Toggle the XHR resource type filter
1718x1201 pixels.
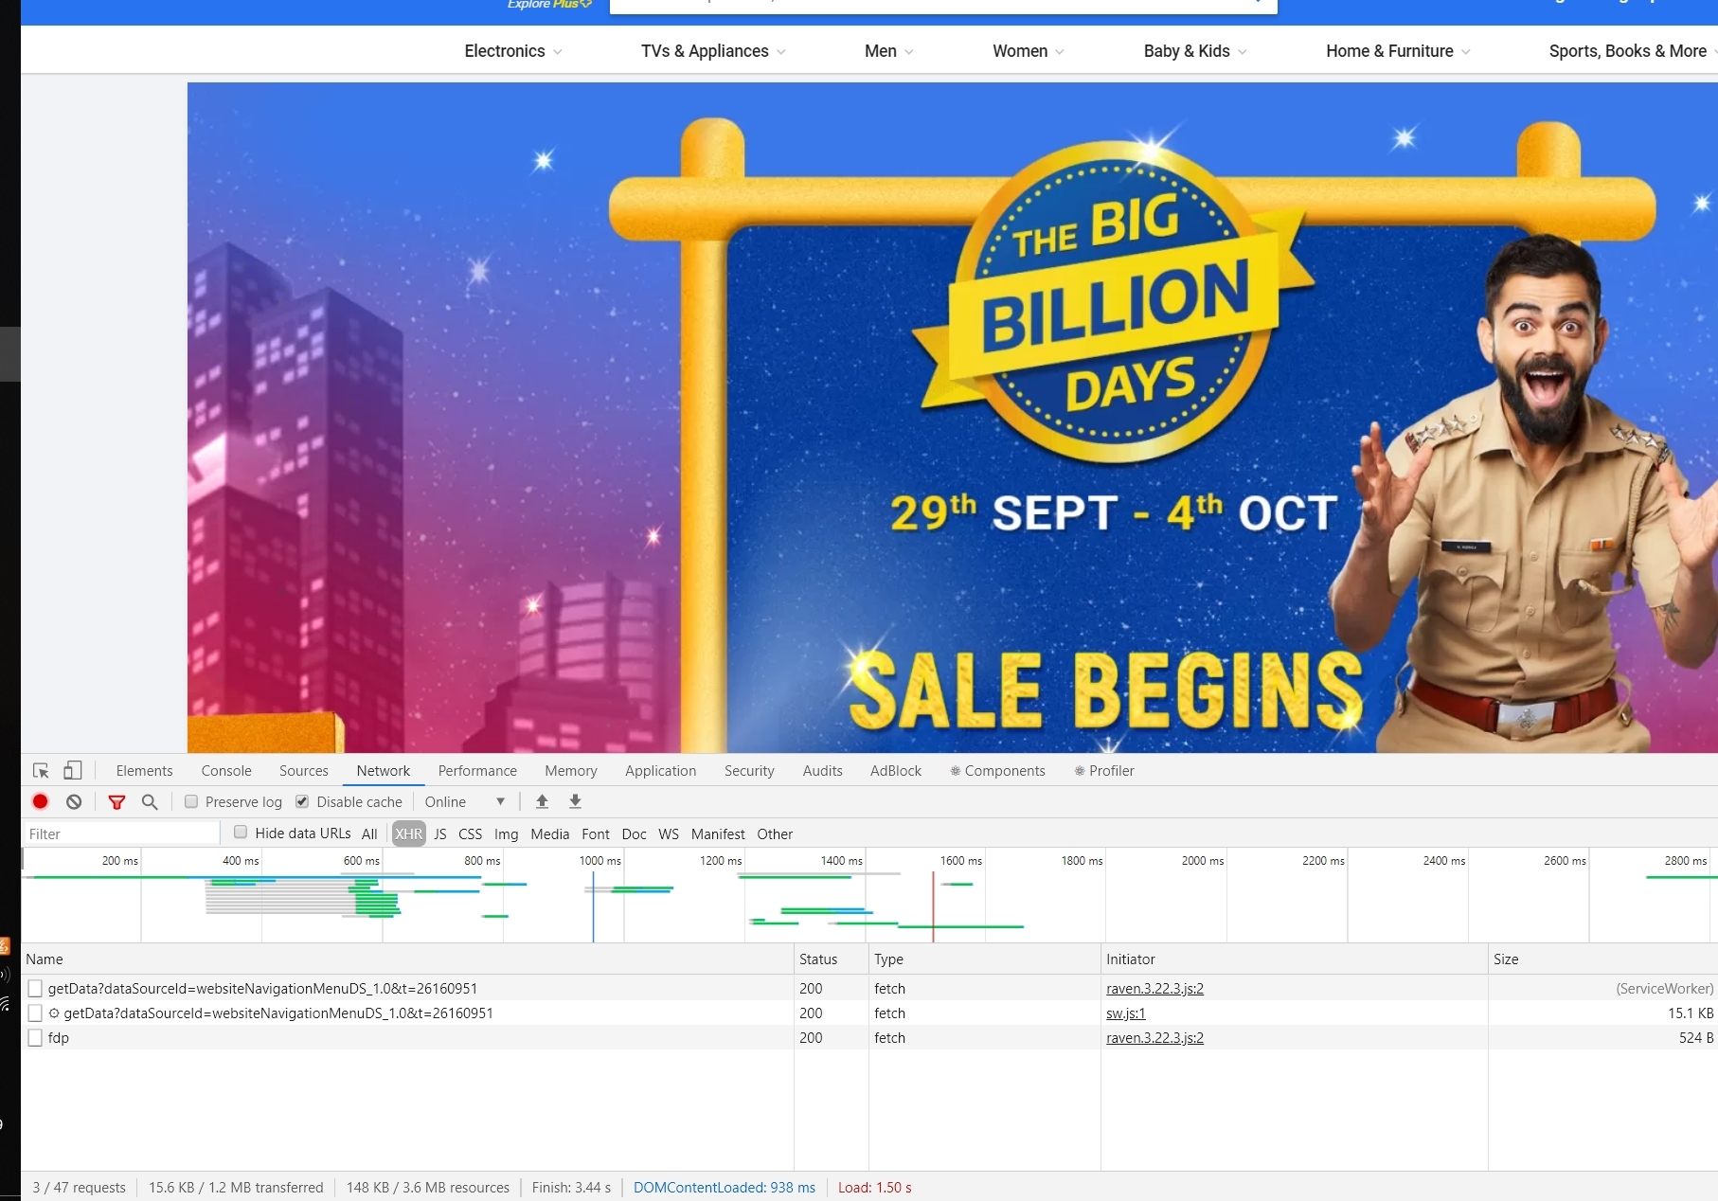tap(409, 834)
